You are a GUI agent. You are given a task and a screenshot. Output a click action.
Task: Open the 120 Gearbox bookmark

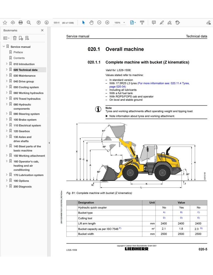coord(21,131)
